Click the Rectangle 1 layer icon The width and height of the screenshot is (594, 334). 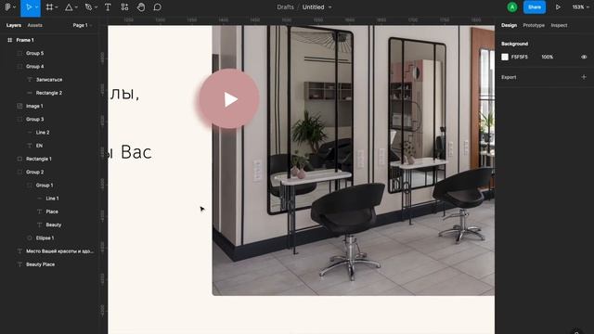[19, 159]
